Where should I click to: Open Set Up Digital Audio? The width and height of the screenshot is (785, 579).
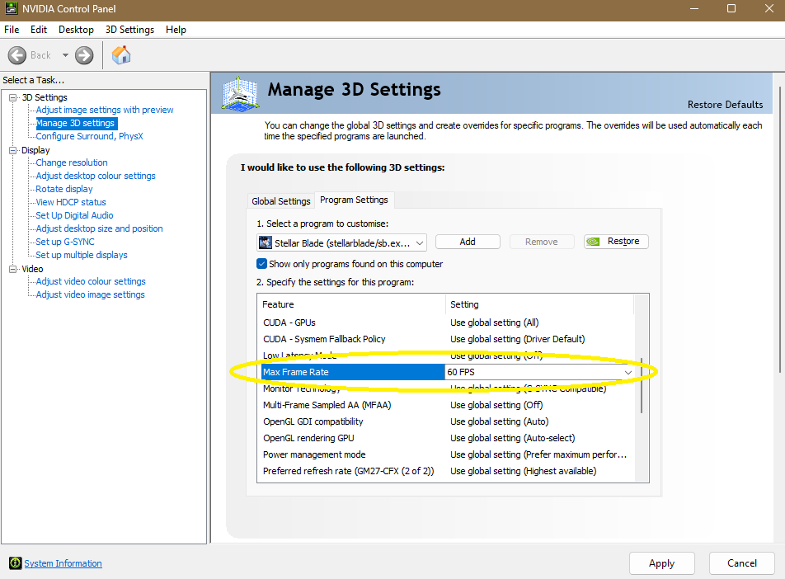point(74,215)
